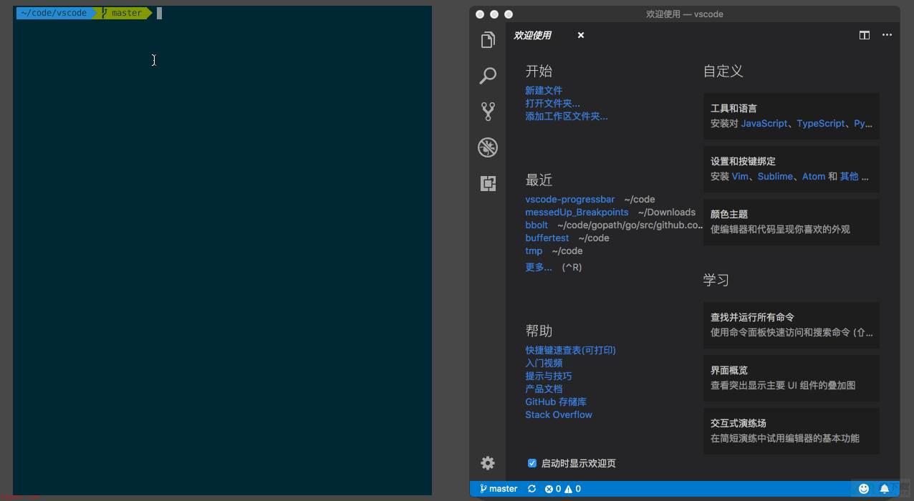Open the 界面概览 card

792,378
